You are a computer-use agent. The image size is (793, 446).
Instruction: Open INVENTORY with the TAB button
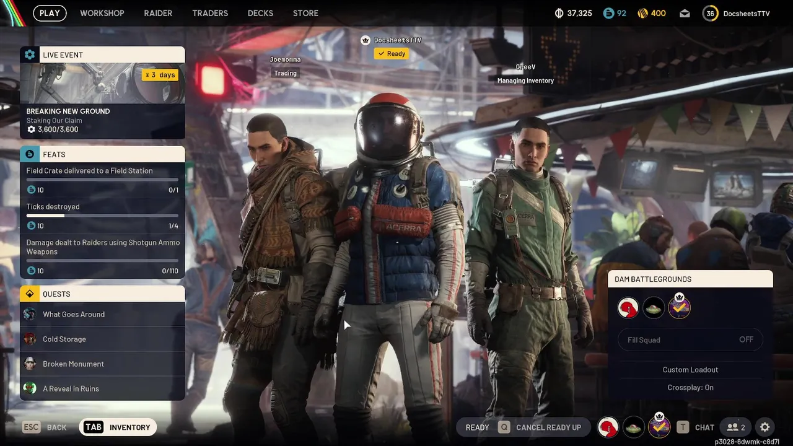[118, 427]
